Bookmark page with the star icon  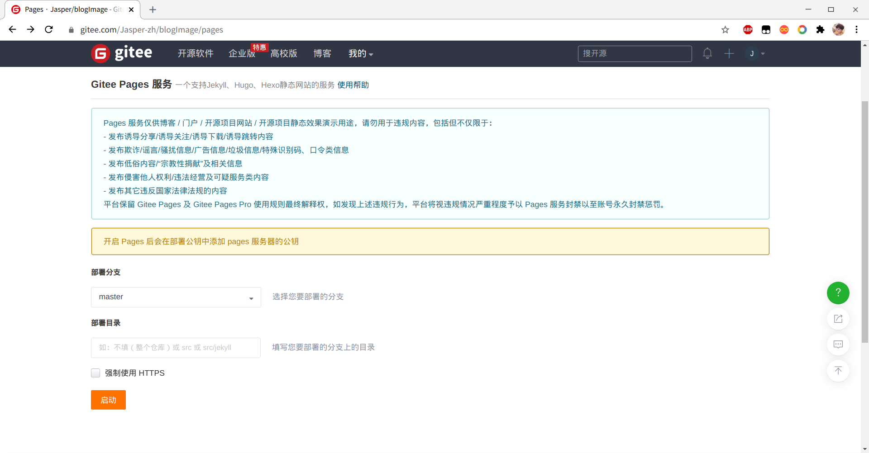click(x=725, y=30)
